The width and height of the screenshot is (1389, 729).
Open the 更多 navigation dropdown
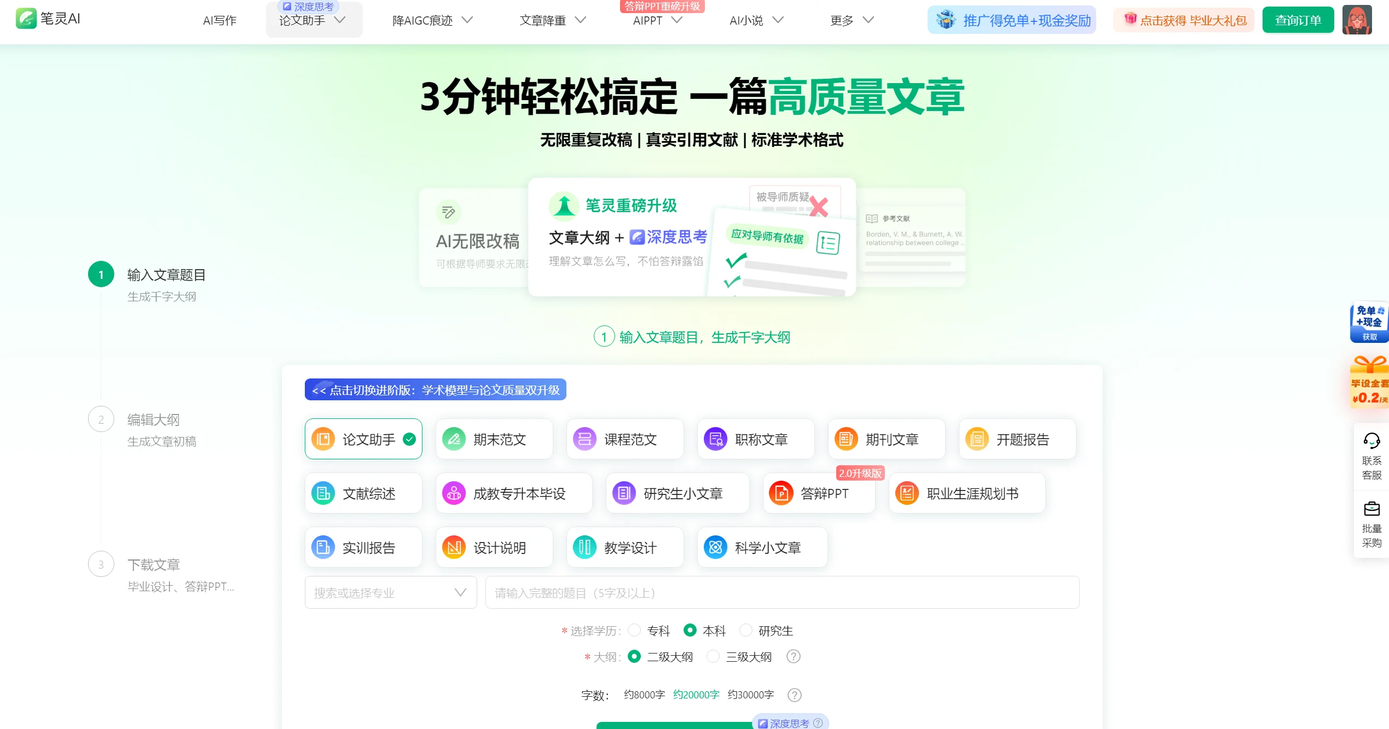click(850, 20)
